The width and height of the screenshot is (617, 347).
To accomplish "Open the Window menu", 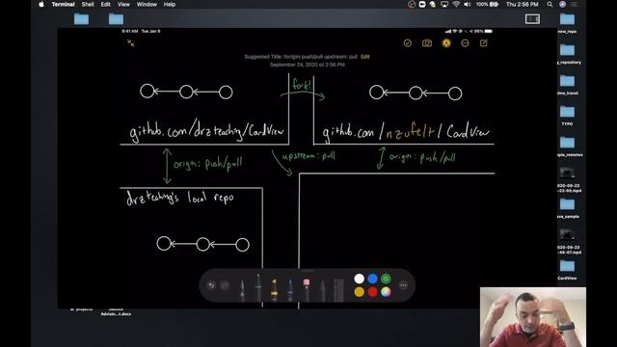I will 147,4.
